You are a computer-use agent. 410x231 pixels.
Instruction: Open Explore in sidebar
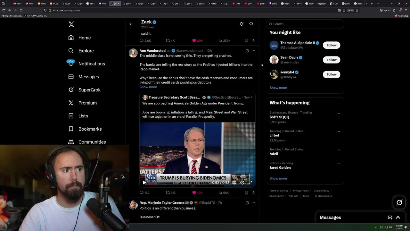tap(81, 51)
